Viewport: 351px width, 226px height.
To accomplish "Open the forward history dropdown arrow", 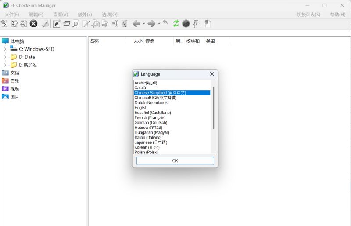I will tap(159, 23).
